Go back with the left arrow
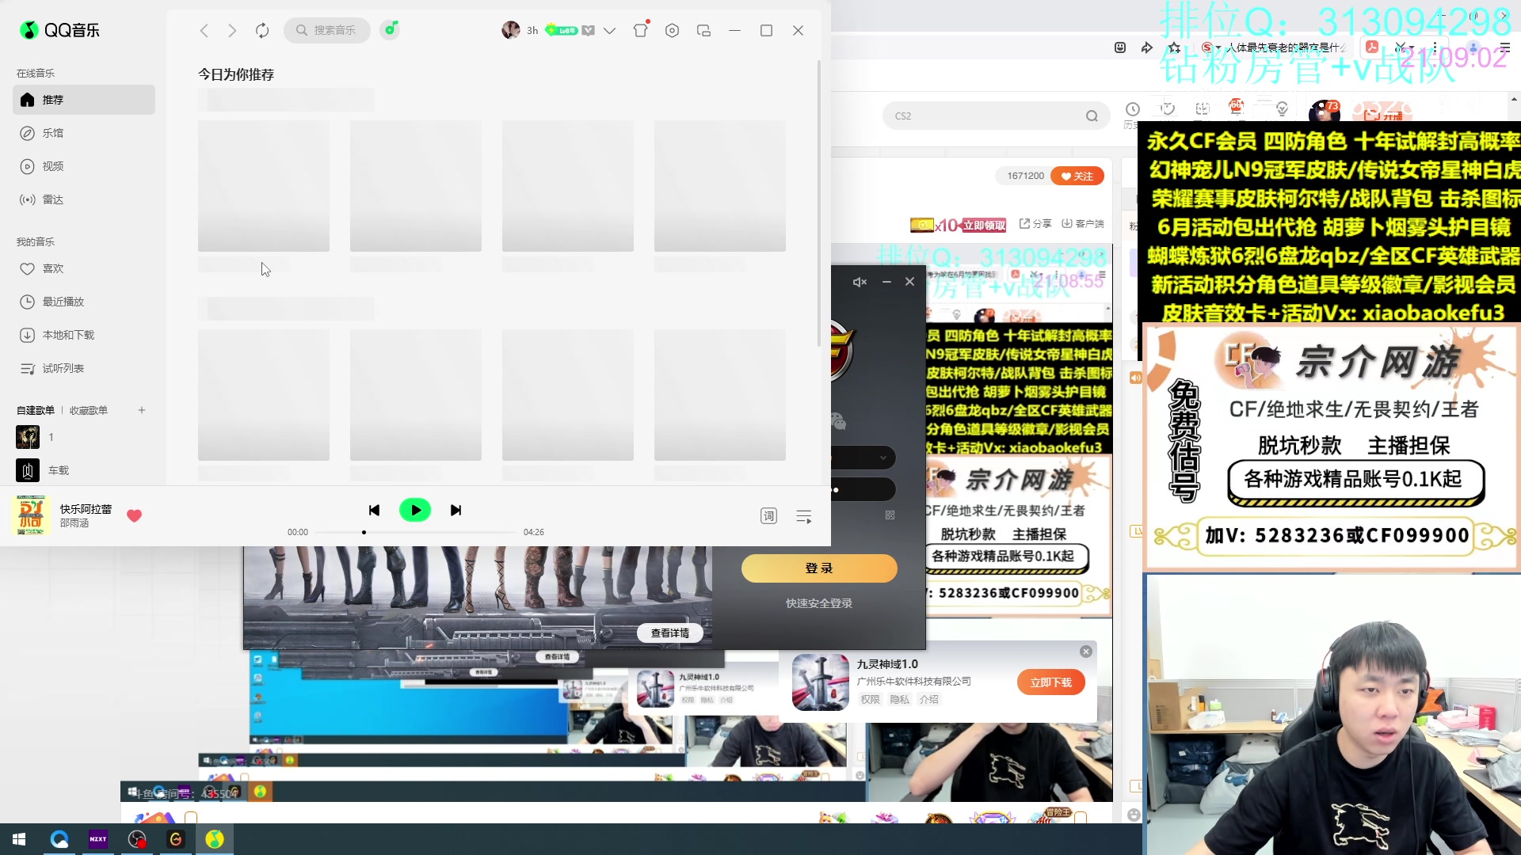 tap(204, 30)
